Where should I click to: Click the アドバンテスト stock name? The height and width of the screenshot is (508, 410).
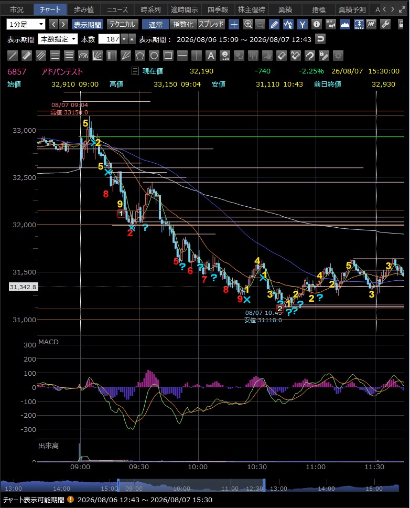(x=62, y=71)
